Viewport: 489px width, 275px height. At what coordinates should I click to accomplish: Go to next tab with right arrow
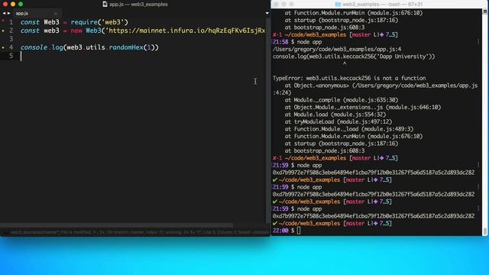point(8,14)
